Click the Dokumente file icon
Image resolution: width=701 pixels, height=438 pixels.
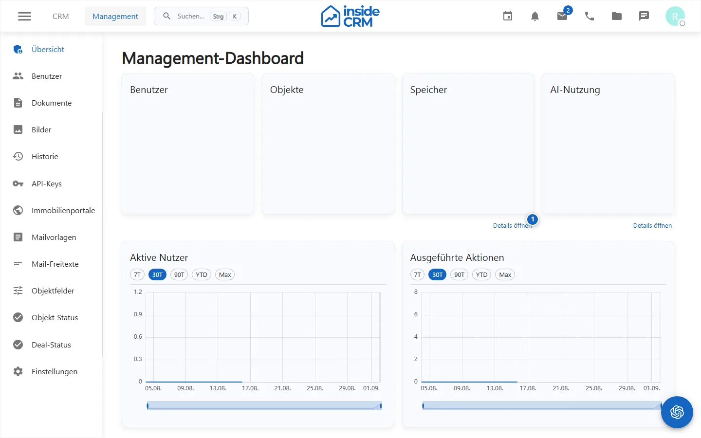[18, 103]
